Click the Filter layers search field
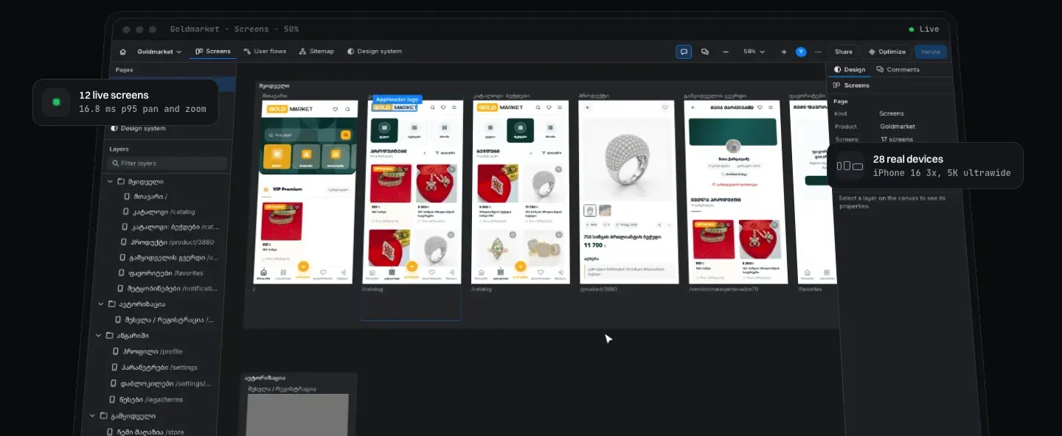The width and height of the screenshot is (1062, 436). point(168,163)
